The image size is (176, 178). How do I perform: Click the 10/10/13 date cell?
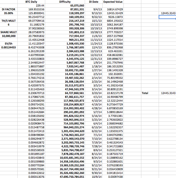pyautogui.click(x=94, y=25)
